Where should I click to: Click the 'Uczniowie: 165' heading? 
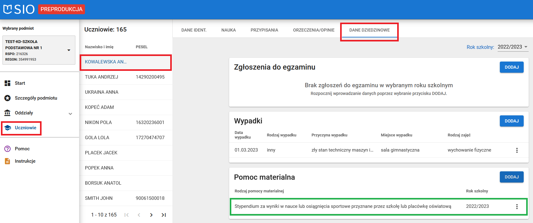[x=105, y=29]
